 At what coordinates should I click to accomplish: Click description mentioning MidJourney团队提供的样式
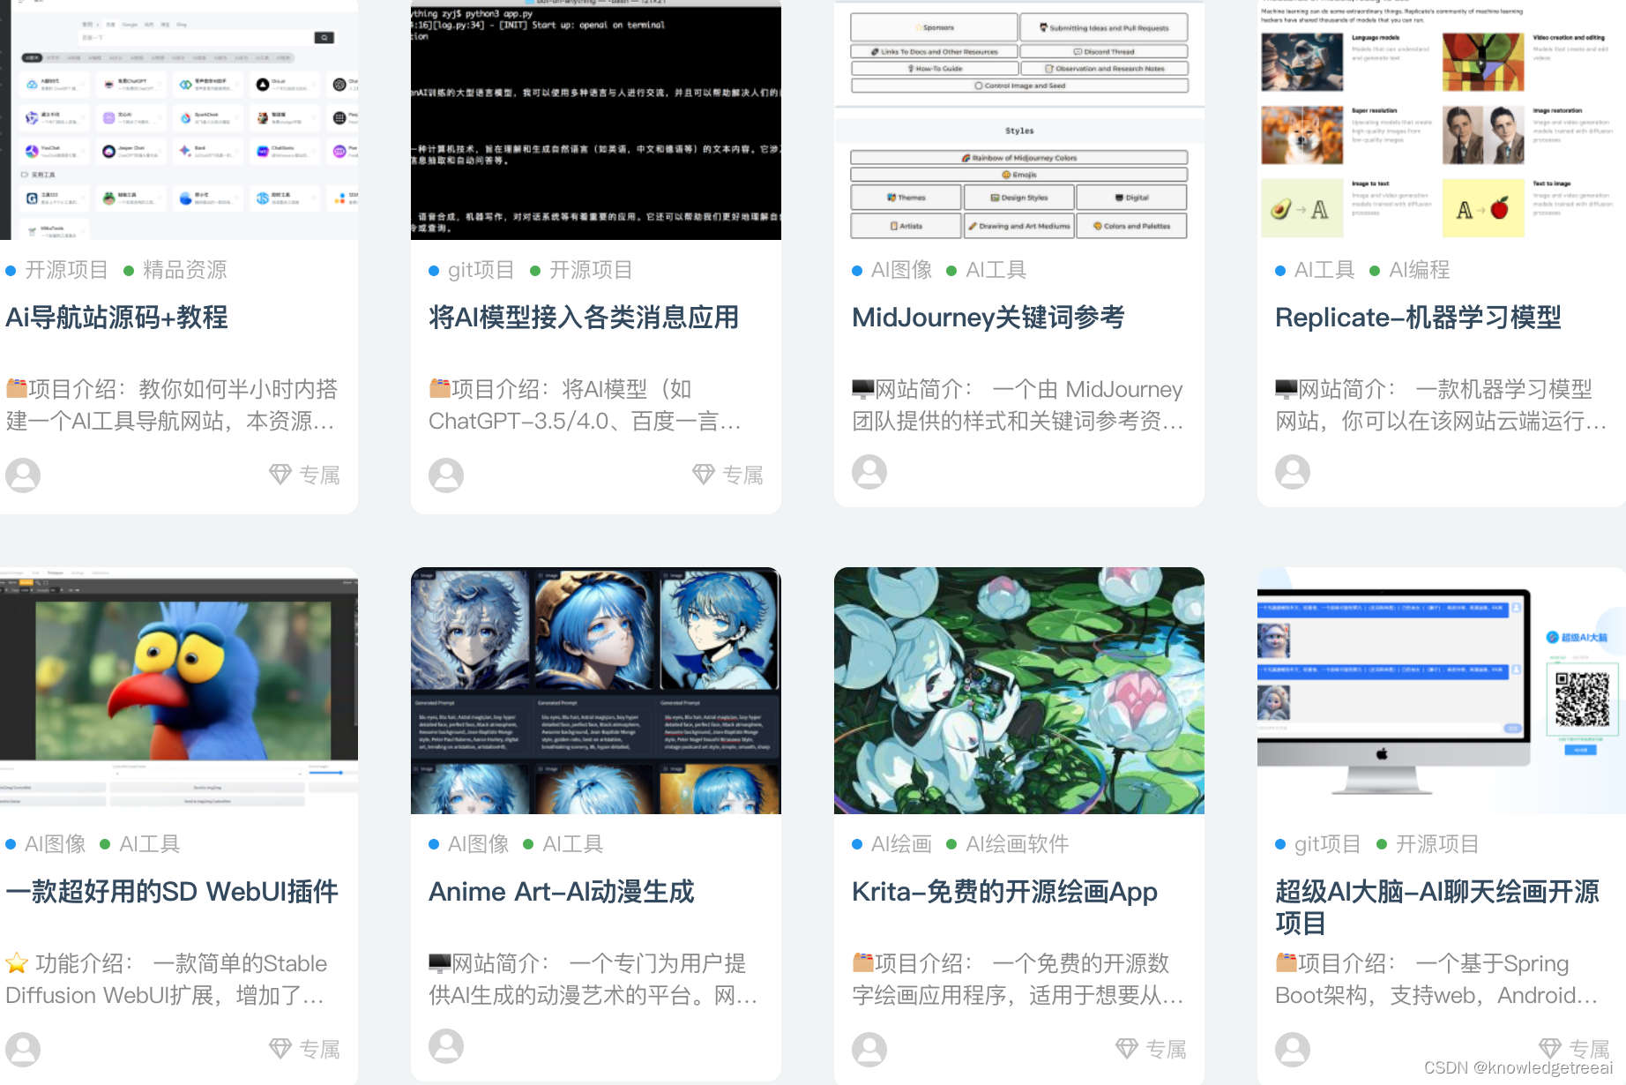pos(1018,405)
